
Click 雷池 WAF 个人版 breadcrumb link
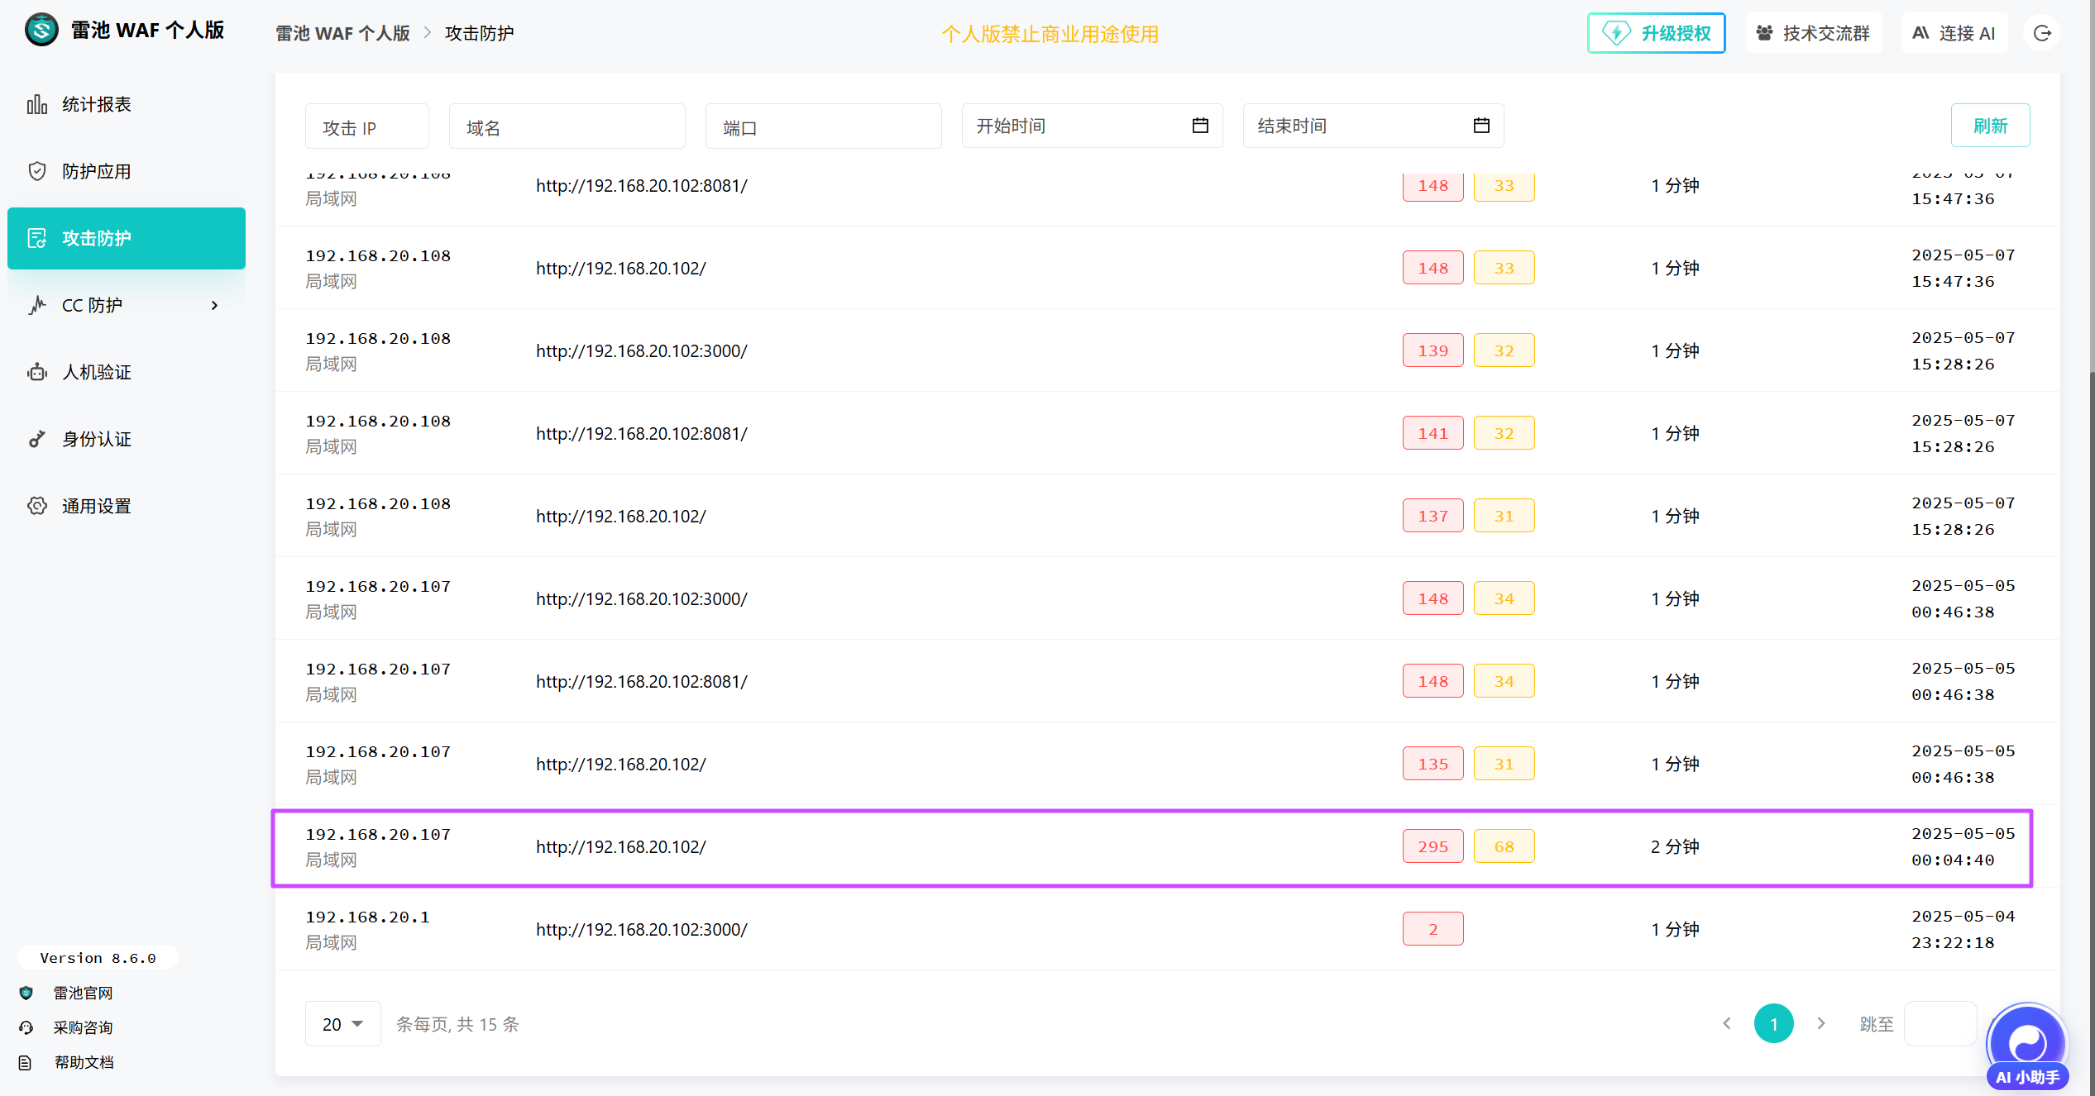342,33
